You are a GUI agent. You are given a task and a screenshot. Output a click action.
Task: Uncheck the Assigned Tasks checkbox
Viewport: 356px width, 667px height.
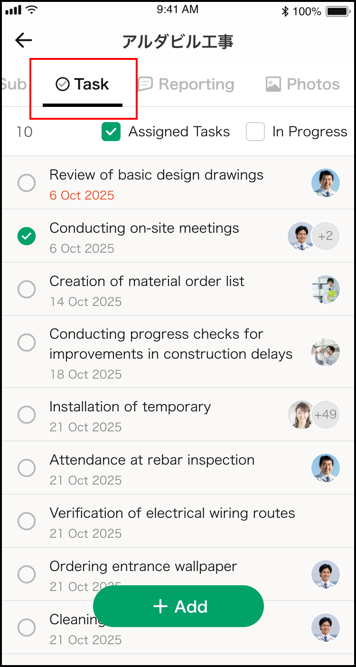pyautogui.click(x=111, y=132)
